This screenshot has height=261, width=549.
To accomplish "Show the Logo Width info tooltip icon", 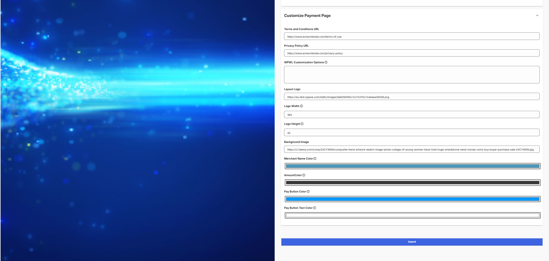I will click(x=302, y=106).
